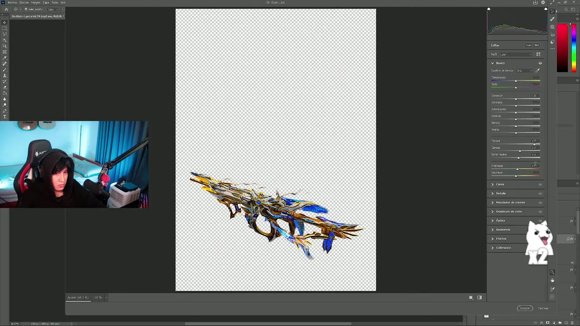Screen dimensions: 580x326
Task: Expand the Curva section
Action: [493, 184]
